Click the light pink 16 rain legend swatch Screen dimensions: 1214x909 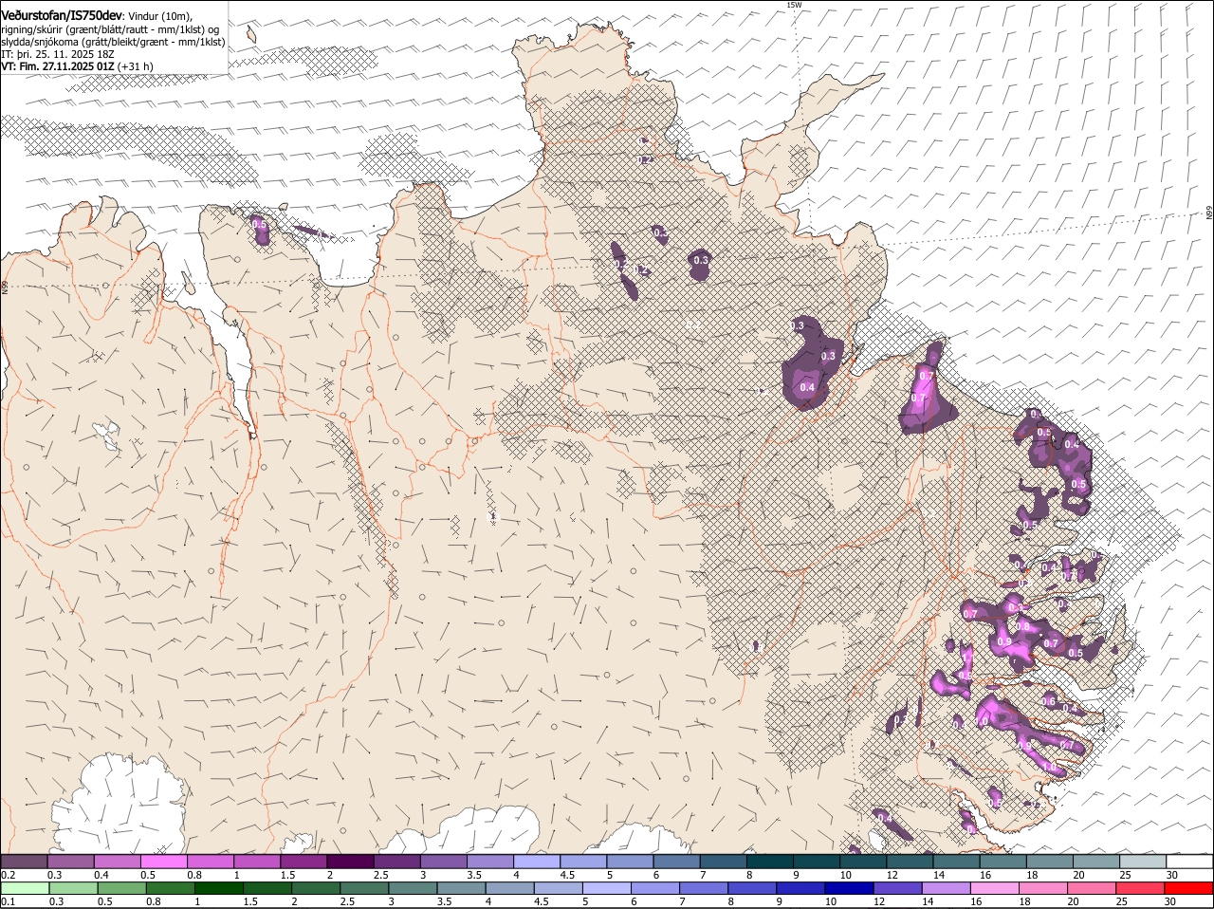[995, 889]
